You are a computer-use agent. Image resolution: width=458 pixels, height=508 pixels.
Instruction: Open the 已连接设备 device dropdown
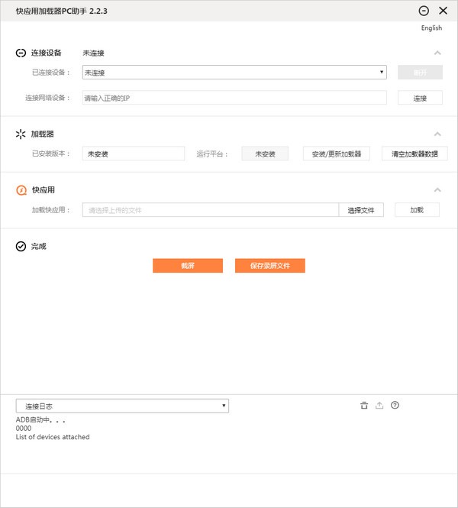(234, 73)
